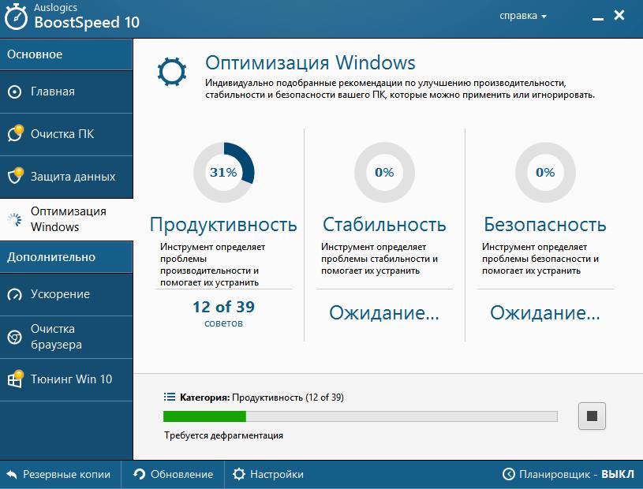This screenshot has height=489, width=643.
Task: Click the Планировщик clock icon
Action: (509, 474)
